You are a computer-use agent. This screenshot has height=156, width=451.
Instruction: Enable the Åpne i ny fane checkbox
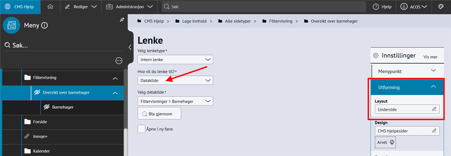coord(141,129)
